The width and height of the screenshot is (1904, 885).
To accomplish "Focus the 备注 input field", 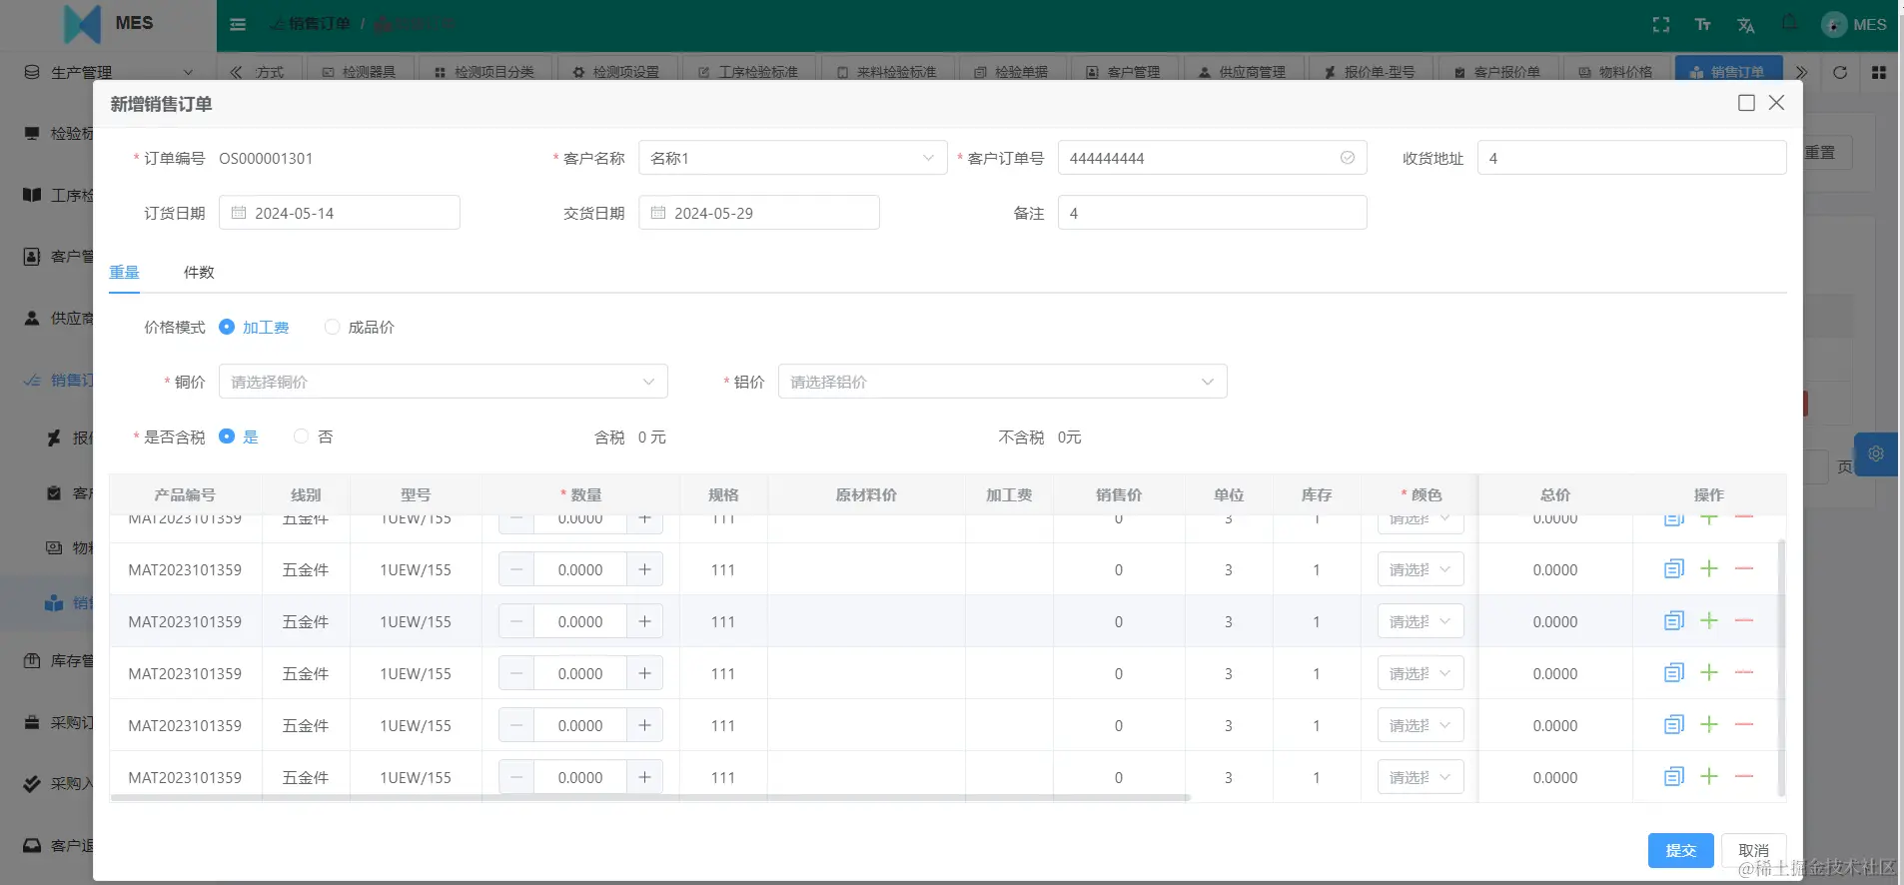I will point(1212,213).
